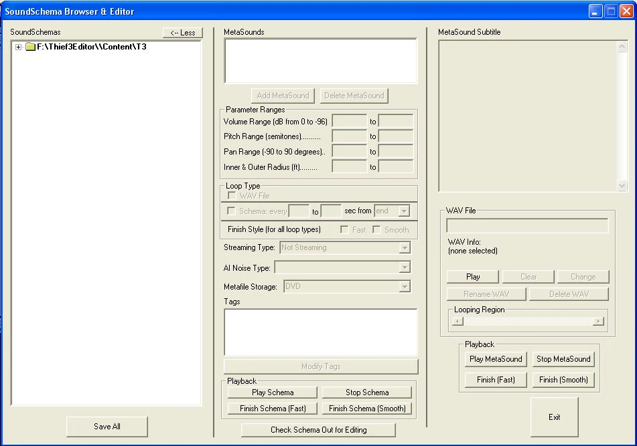Click Clear in the WAV File group
This screenshot has height=446, width=637.
point(528,277)
